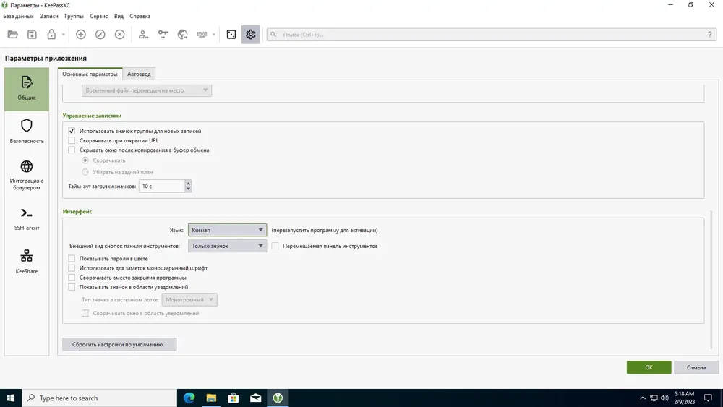Enable Перемещаемая панель инструментов checkbox
Viewport: 723px width, 407px height.
pyautogui.click(x=275, y=246)
